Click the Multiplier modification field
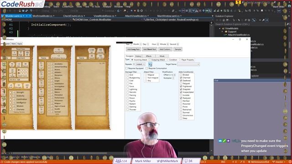The height and width of the screenshot is (164, 292). (x=173, y=78)
